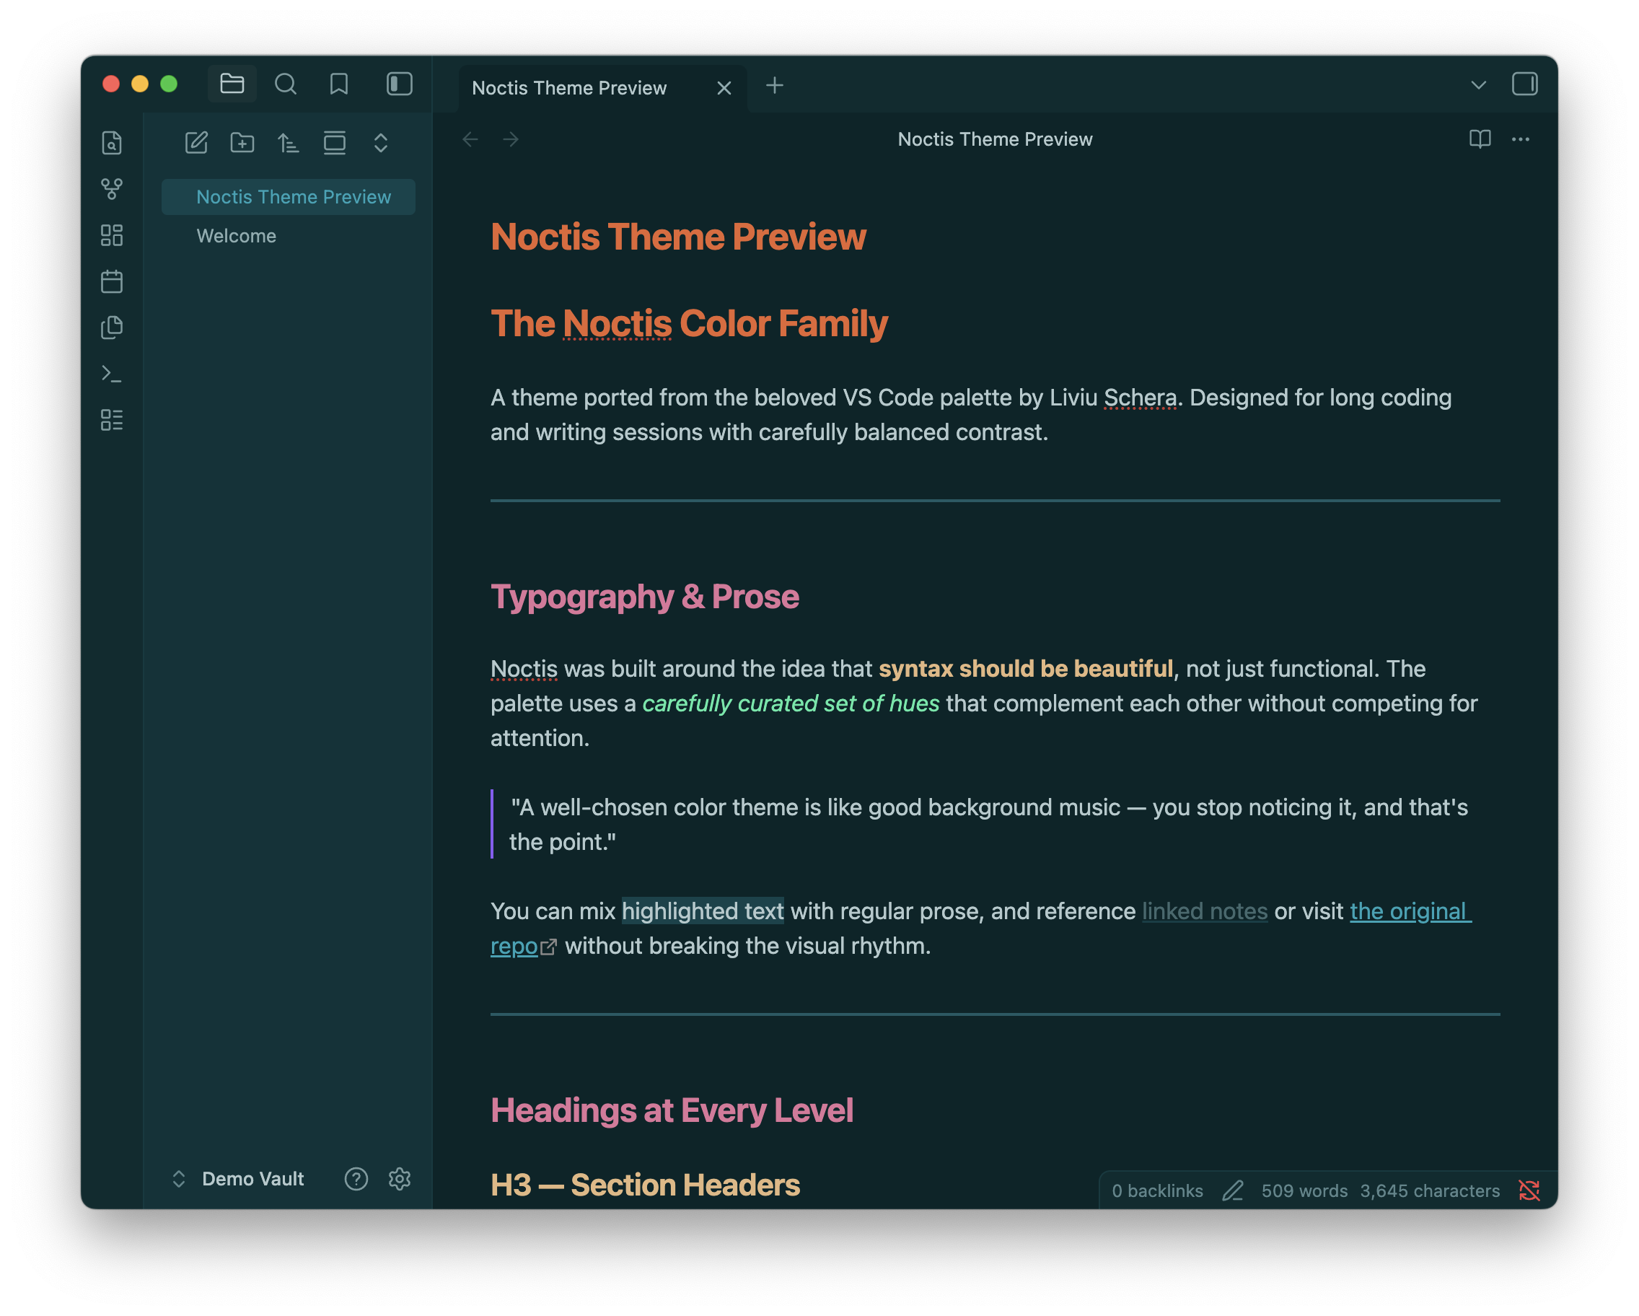Change the file sort order

(x=288, y=142)
